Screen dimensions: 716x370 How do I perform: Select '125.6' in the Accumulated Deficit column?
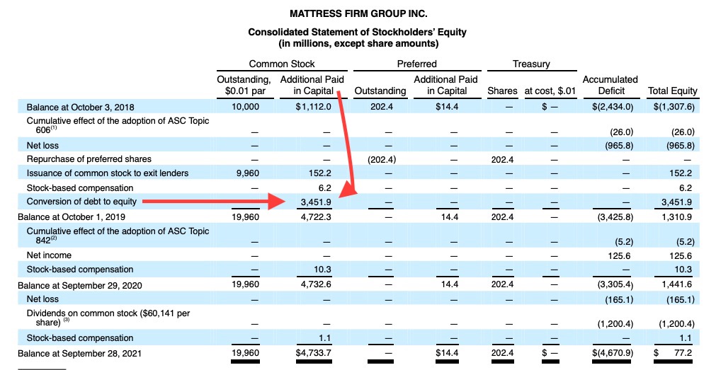coord(619,256)
